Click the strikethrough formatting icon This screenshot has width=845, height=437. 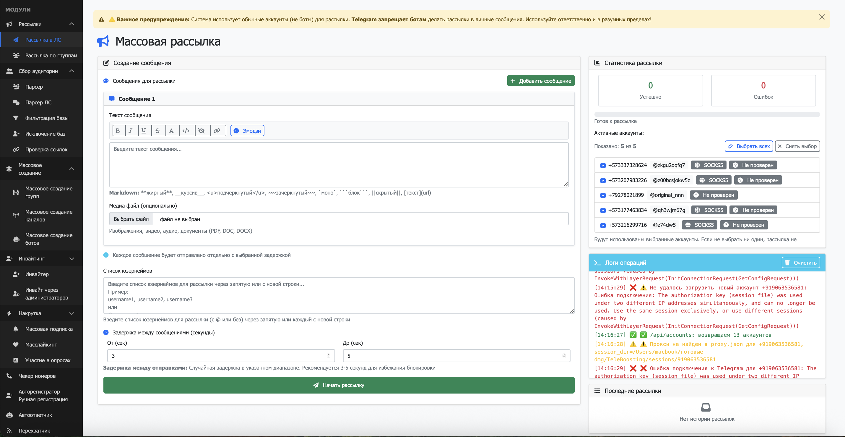click(x=157, y=131)
